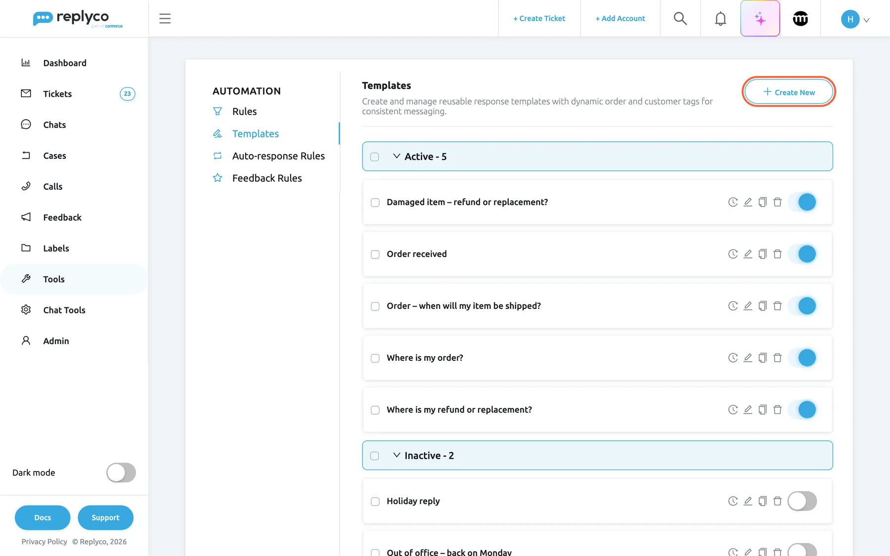Click pencil icon for Holiday reply
This screenshot has width=890, height=556.
pos(748,501)
